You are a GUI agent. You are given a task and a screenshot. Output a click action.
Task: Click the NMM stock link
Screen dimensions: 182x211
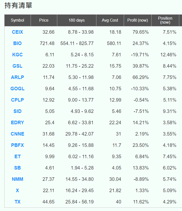click(17, 179)
